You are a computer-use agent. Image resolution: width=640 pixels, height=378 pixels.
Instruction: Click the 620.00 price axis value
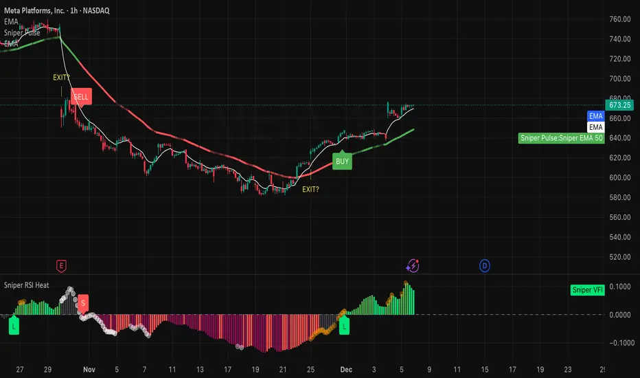click(619, 158)
